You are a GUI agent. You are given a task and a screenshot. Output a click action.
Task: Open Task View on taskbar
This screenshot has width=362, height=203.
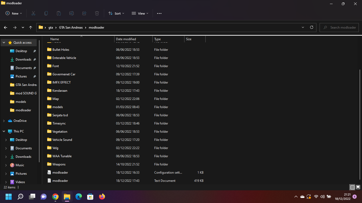pyautogui.click(x=32, y=197)
